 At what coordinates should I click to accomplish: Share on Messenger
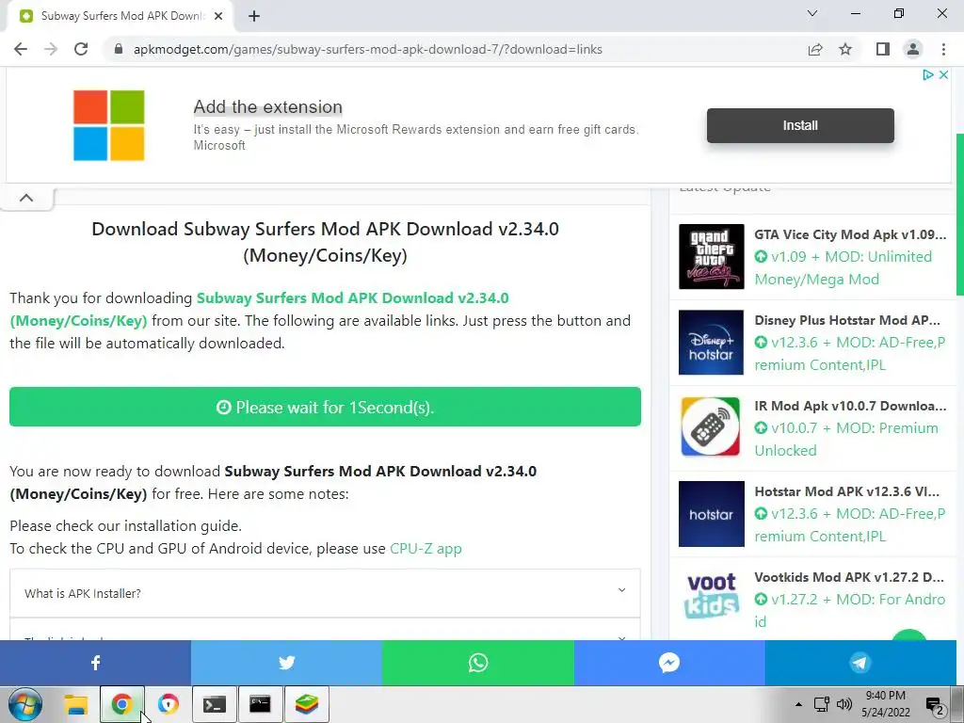(x=669, y=662)
